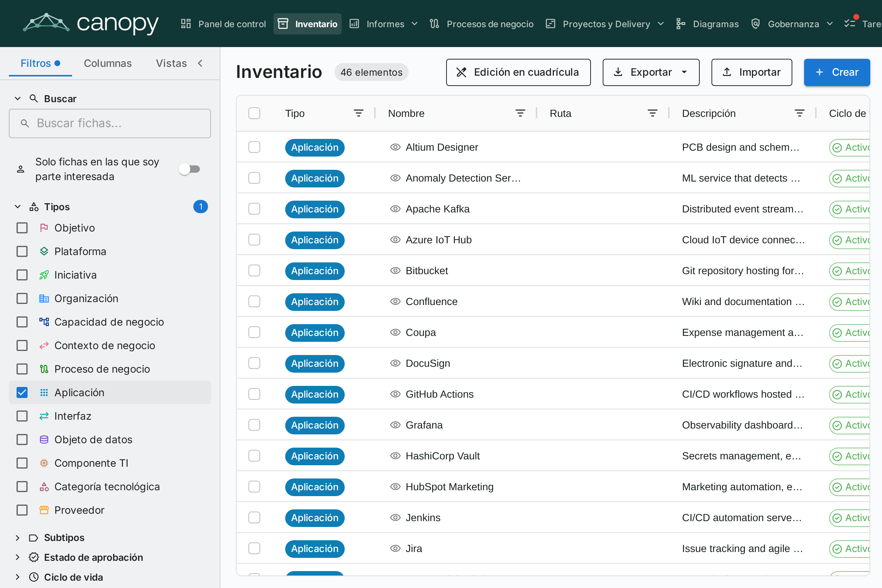Click the Aplicación type badge on Bitbucket row
Viewport: 882px width, 588px height.
(x=315, y=271)
